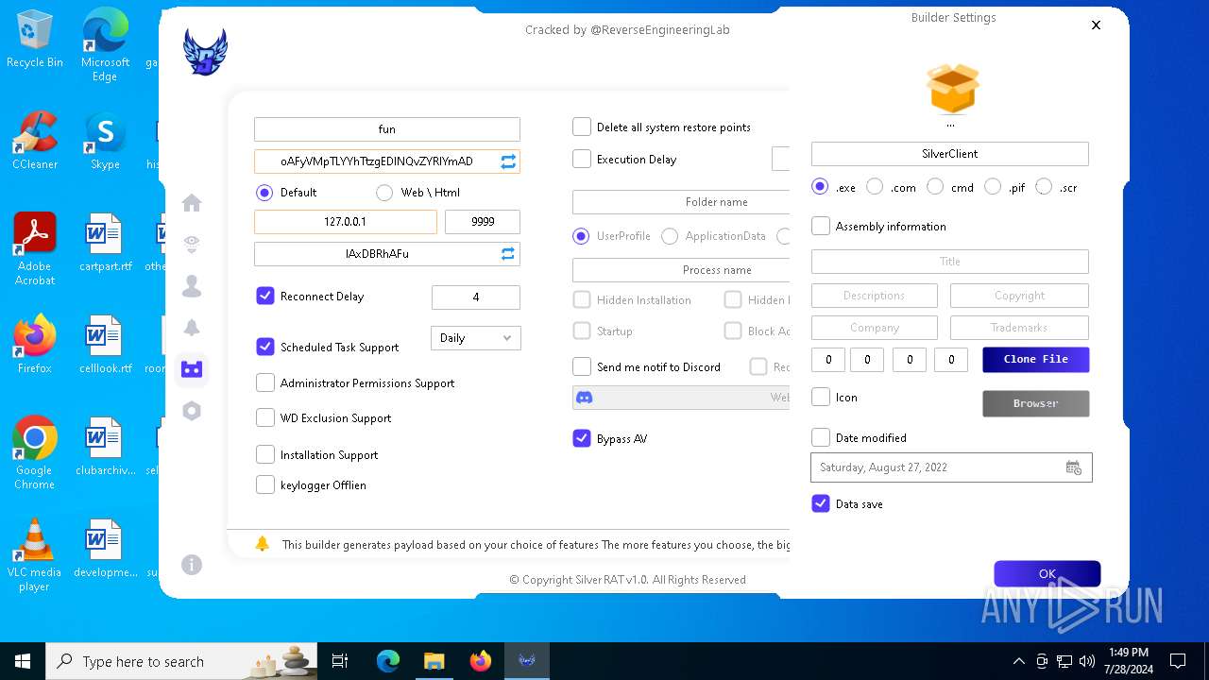
Task: Open calendar picker for date modified
Action: click(x=1074, y=467)
